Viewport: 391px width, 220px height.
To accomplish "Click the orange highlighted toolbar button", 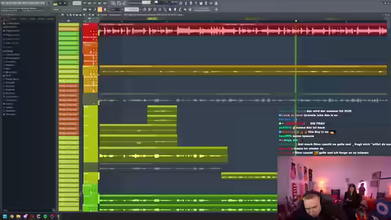I will click(100, 10).
